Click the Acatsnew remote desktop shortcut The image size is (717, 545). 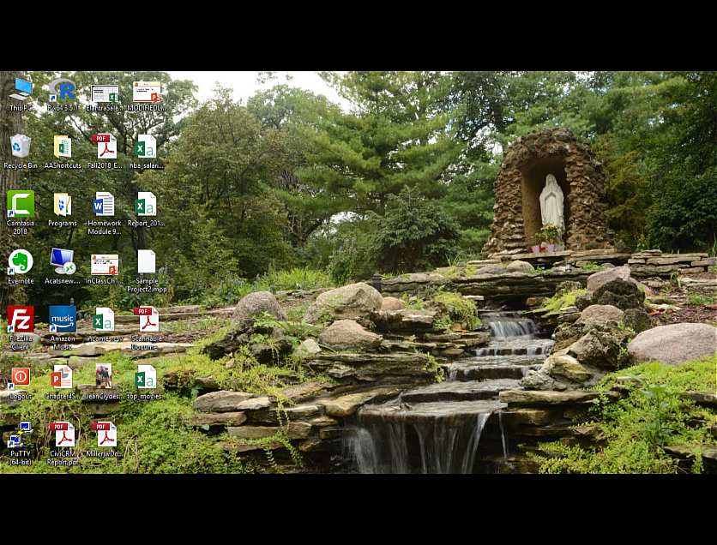point(62,262)
